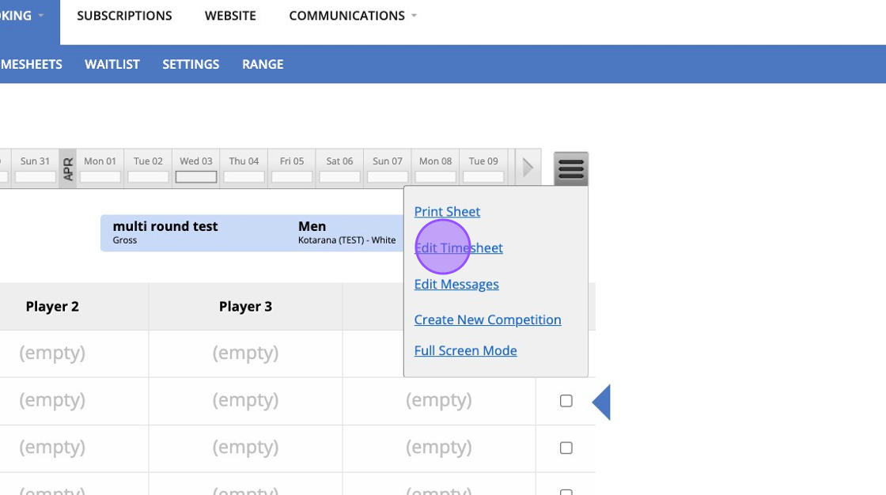Tick the checkbox beside the blue triangle
This screenshot has width=886, height=495.
[566, 401]
